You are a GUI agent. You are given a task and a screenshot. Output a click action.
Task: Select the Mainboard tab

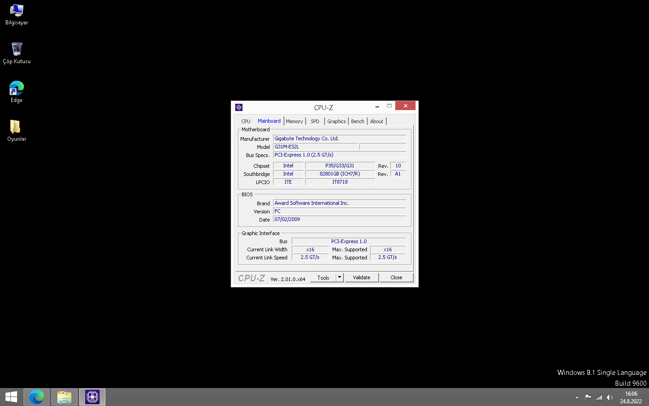pos(269,121)
